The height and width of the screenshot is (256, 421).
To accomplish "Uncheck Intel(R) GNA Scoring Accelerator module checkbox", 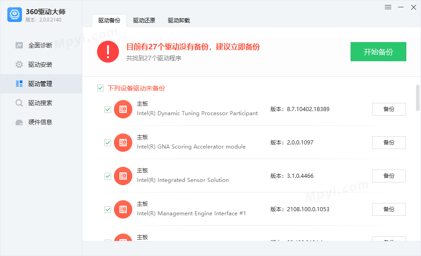I will click(x=108, y=143).
